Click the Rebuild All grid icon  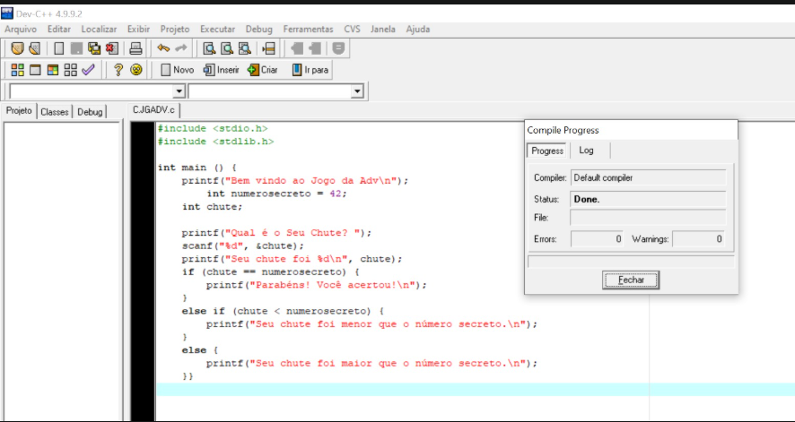tap(71, 70)
